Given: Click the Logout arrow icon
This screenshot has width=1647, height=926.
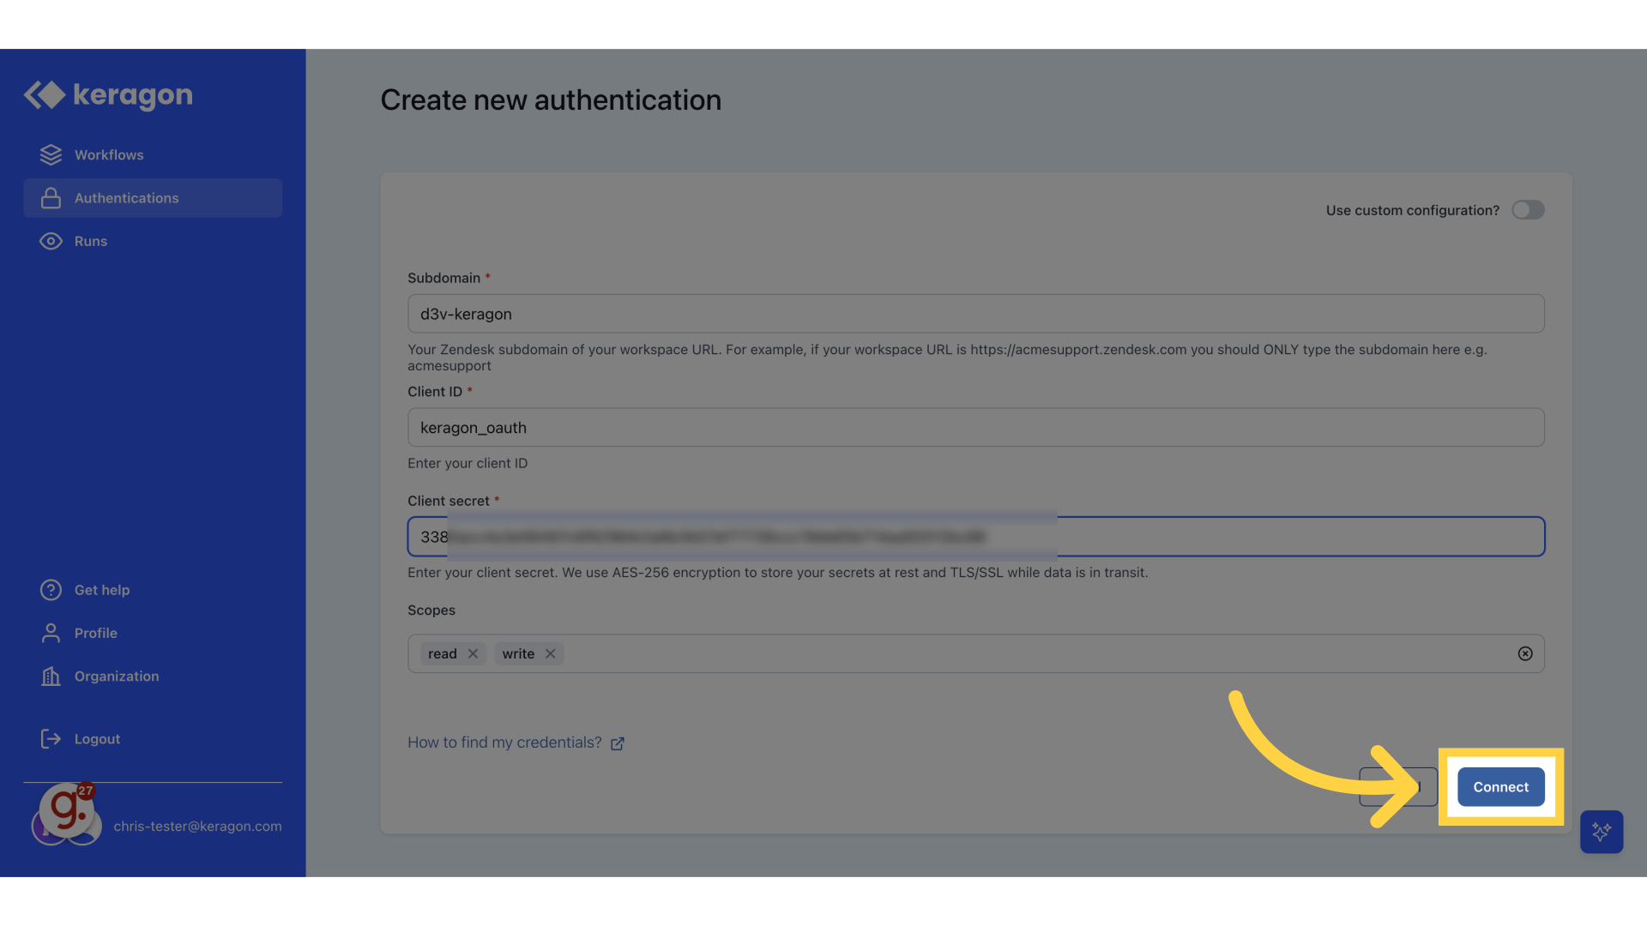Looking at the screenshot, I should 51,739.
